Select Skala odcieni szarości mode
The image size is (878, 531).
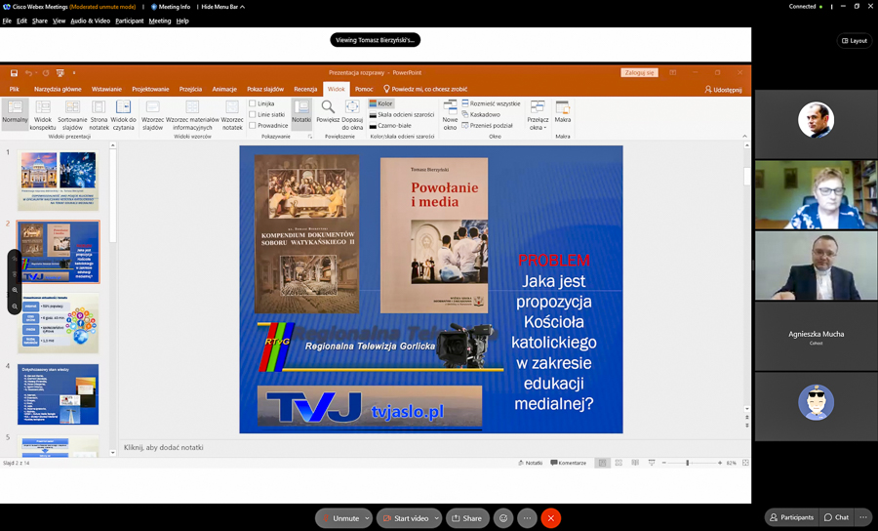402,114
